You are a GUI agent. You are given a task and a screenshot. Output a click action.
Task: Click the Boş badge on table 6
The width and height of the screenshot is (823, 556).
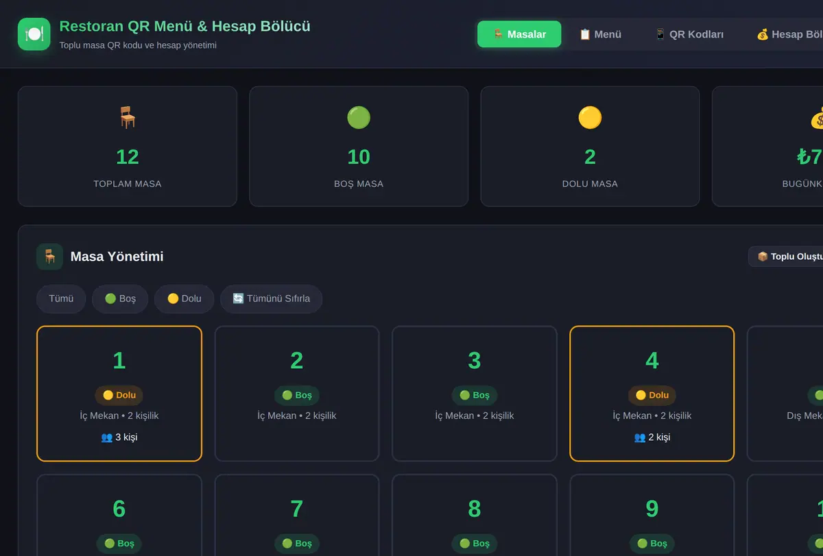(119, 543)
